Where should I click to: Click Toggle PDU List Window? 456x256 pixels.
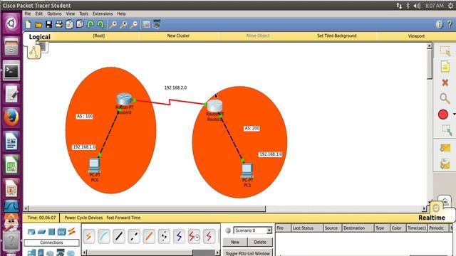pyautogui.click(x=248, y=253)
